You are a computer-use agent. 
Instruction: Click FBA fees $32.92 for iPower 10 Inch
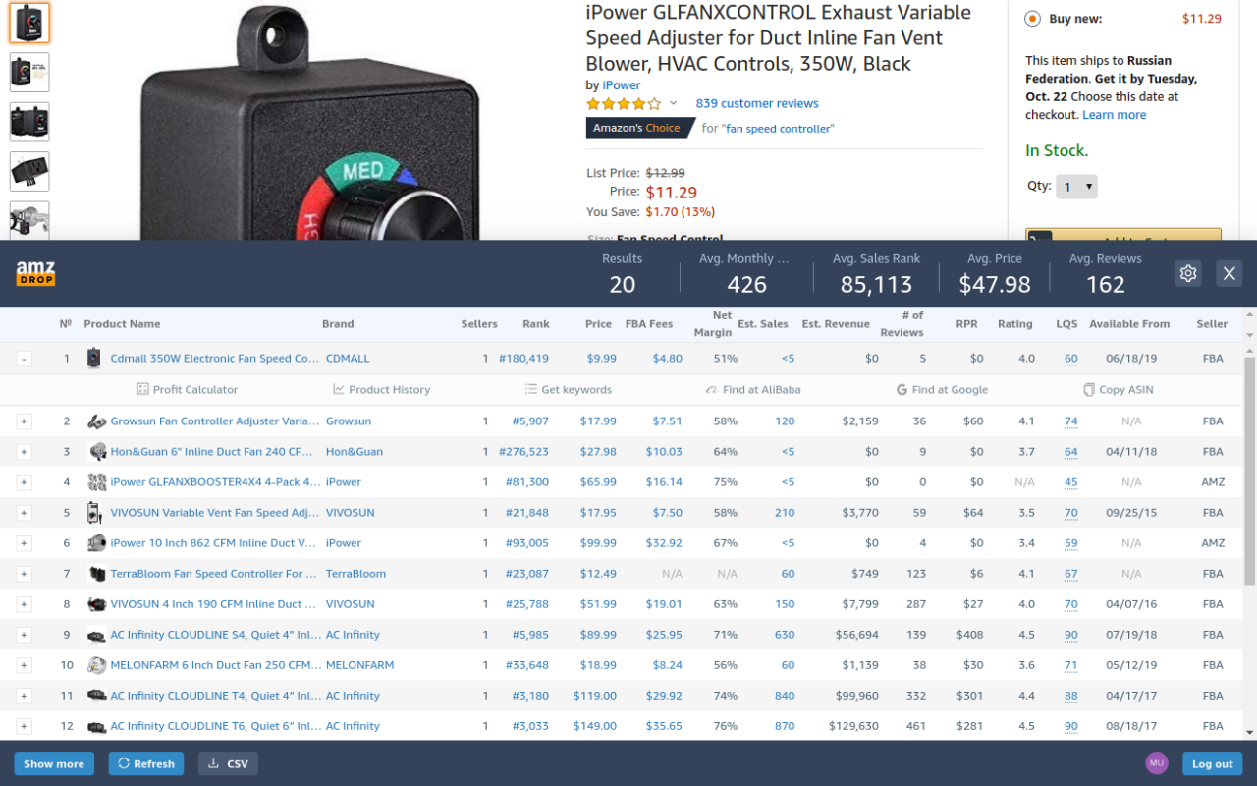pos(664,543)
